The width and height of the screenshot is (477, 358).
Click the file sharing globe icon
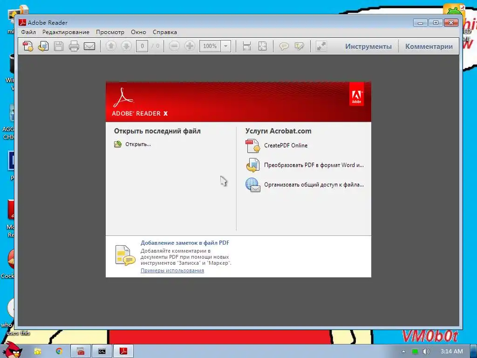pos(253,185)
